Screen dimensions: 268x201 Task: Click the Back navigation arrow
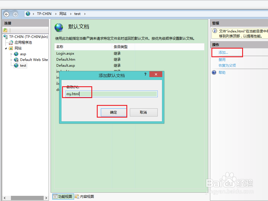[6, 14]
